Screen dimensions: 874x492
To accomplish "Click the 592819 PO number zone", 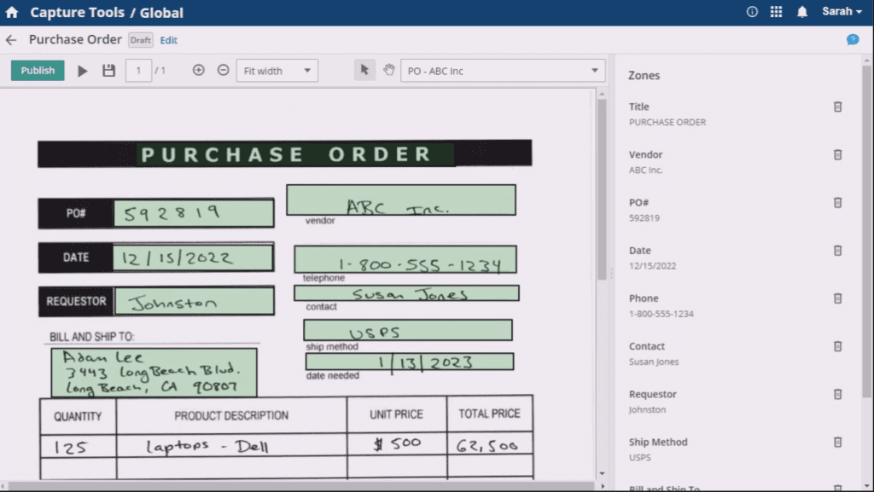I will point(194,212).
